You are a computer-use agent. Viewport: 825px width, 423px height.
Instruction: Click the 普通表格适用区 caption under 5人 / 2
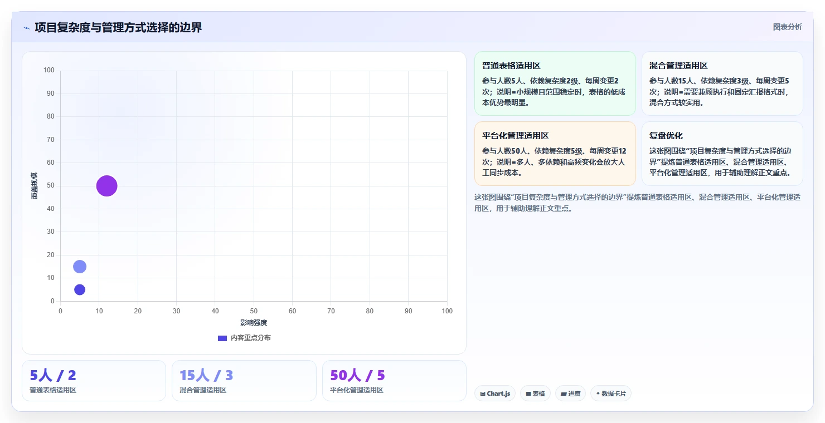53,390
